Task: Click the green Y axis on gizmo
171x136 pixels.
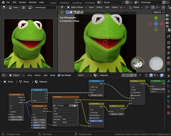Action: point(156,18)
